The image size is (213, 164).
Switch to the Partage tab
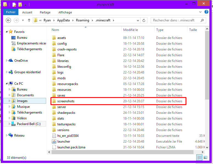point(45,12)
